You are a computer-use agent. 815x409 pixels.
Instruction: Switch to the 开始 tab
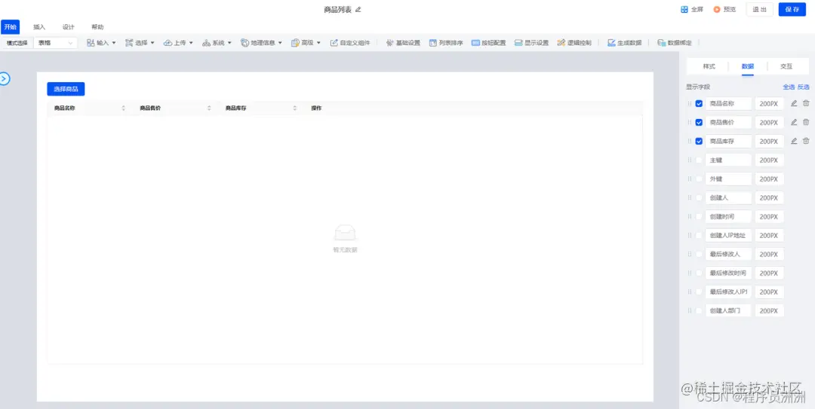10,27
